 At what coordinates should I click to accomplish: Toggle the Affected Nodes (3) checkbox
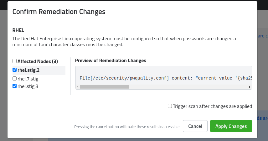click(14, 61)
